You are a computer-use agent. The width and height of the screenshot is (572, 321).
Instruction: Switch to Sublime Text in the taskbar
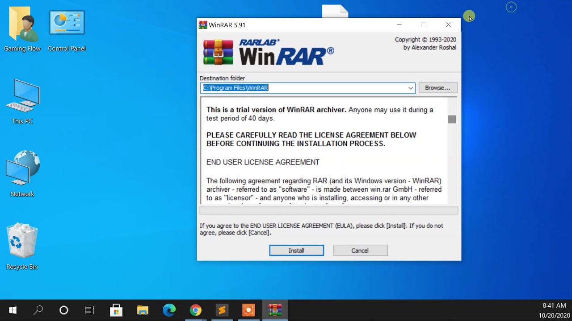(222, 310)
